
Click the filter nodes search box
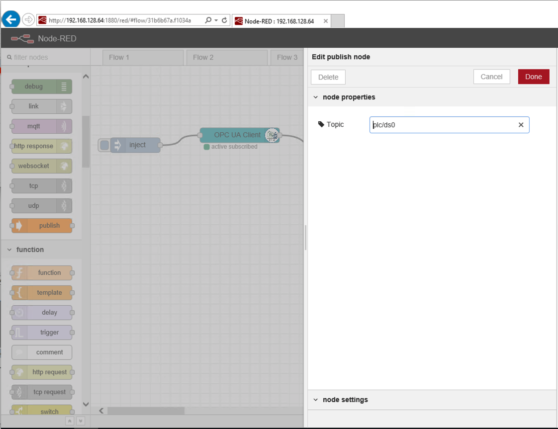(45, 57)
